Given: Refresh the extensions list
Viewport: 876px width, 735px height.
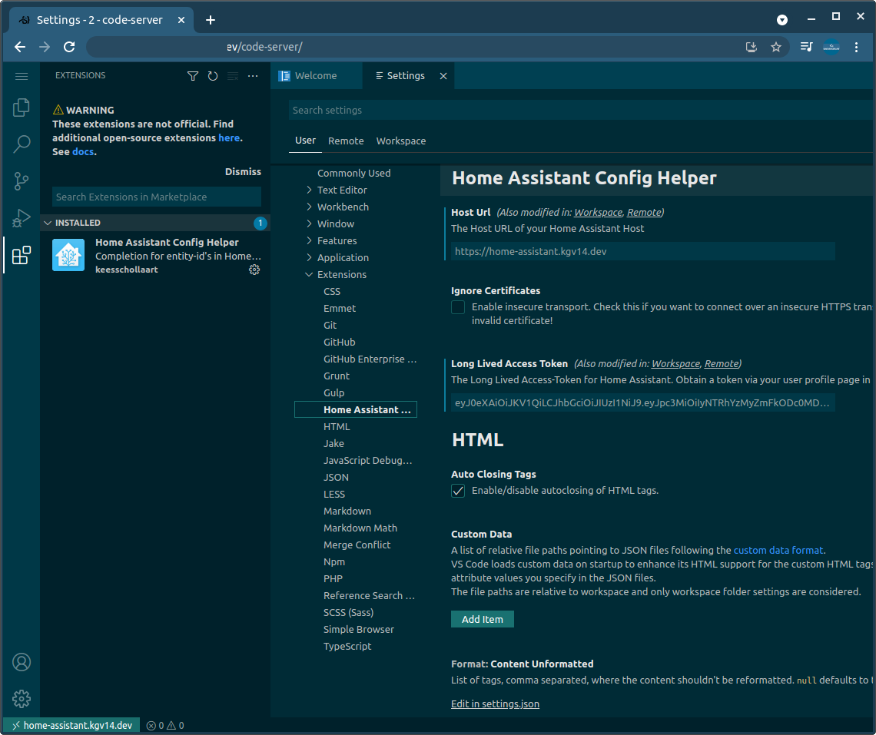Looking at the screenshot, I should coord(213,76).
